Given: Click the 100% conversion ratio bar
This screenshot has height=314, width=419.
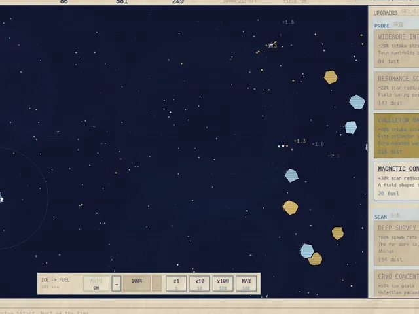Looking at the screenshot, I should click(x=137, y=284).
